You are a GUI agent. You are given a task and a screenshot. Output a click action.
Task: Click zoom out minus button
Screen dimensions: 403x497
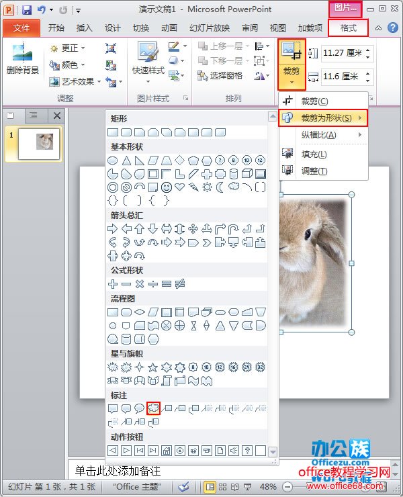pyautogui.click(x=287, y=486)
